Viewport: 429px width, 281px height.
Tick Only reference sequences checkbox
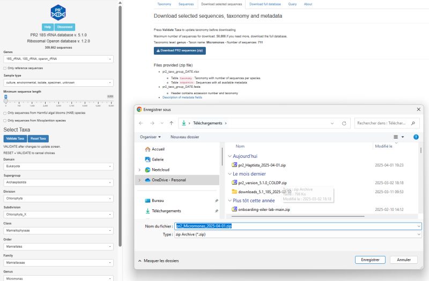5,69
